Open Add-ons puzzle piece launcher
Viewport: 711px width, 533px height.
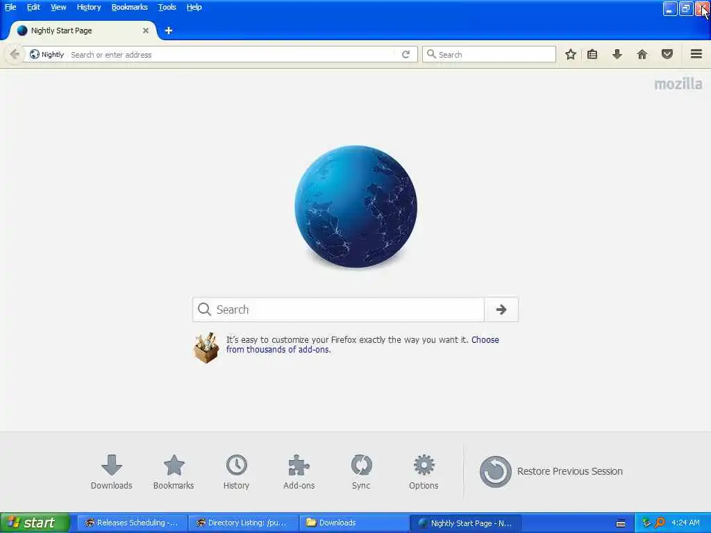299,472
